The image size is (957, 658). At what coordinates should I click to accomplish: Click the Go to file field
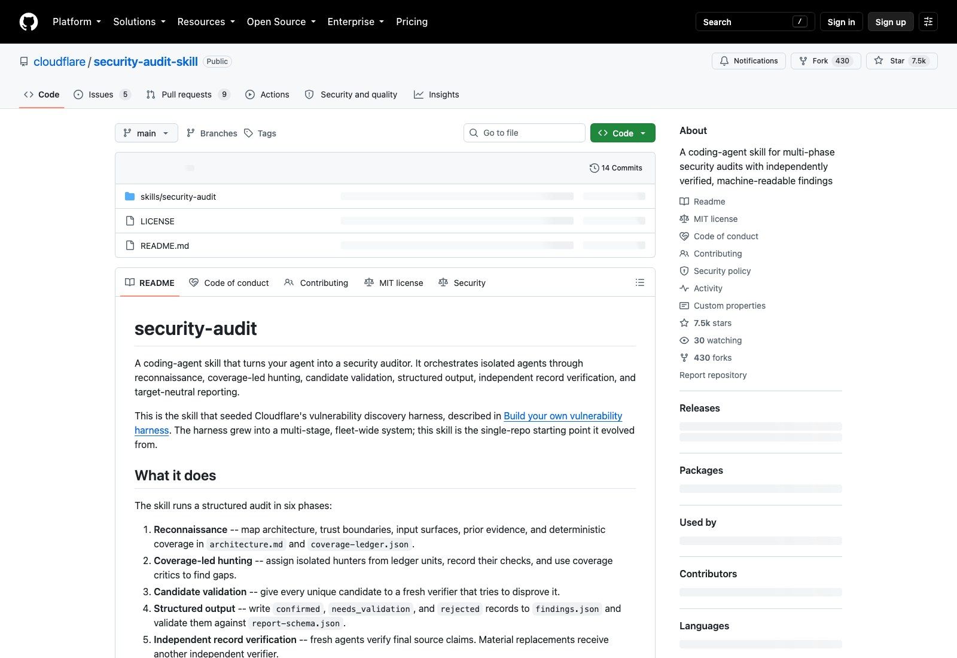point(525,133)
